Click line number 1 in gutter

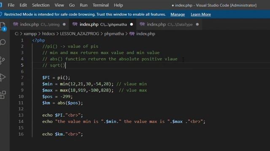click(22, 40)
